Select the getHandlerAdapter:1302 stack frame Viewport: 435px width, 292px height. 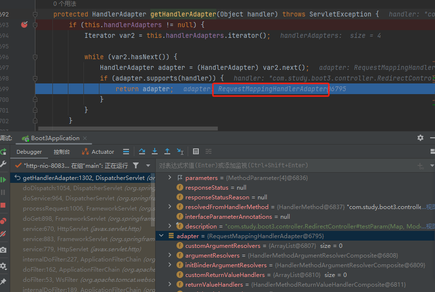pyautogui.click(x=82, y=178)
